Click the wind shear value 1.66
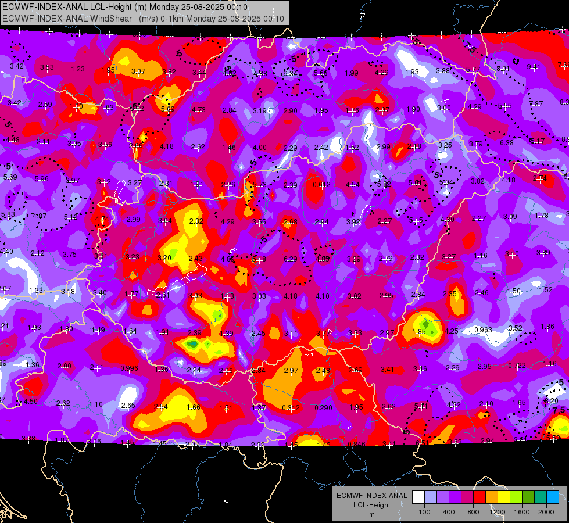Image resolution: width=569 pixels, height=523 pixels. pyautogui.click(x=193, y=407)
